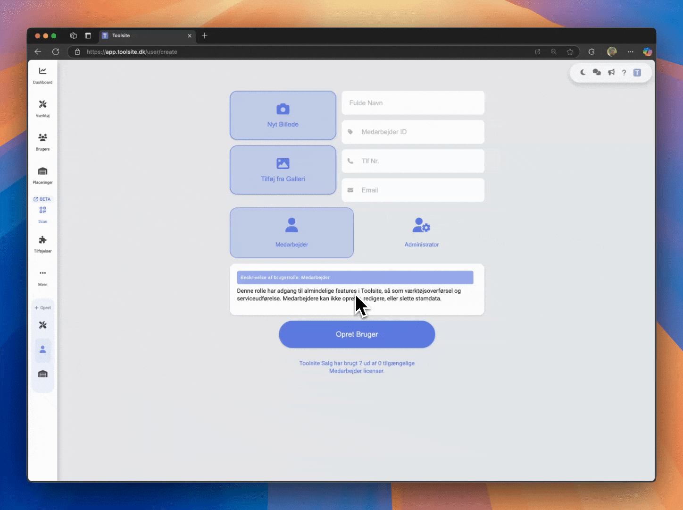Open the Dashboard from the sidebar
The width and height of the screenshot is (683, 510).
(42, 75)
